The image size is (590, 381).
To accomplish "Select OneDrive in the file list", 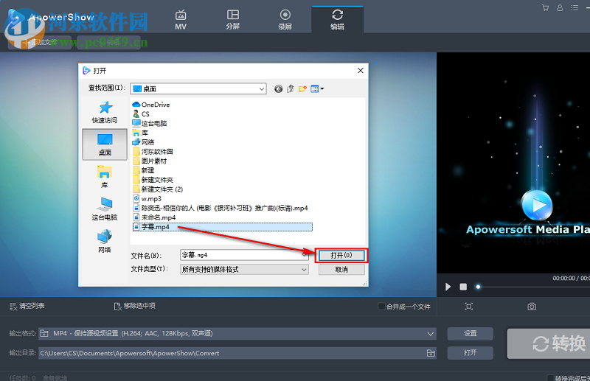I will pos(151,105).
